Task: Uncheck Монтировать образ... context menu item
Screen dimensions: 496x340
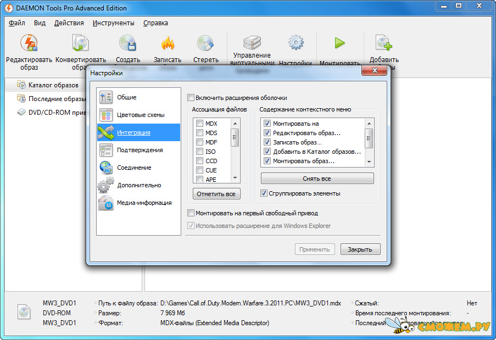Action: 267,161
